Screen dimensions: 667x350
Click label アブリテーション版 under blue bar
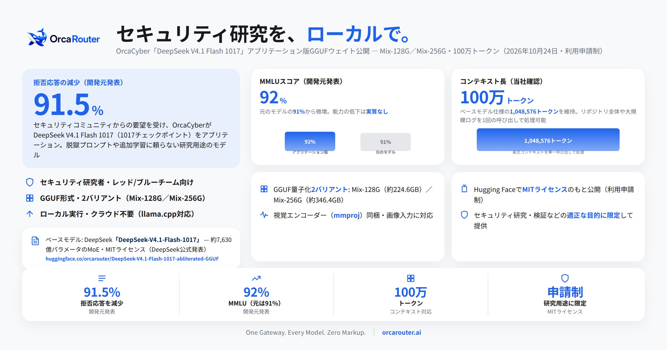tap(310, 152)
